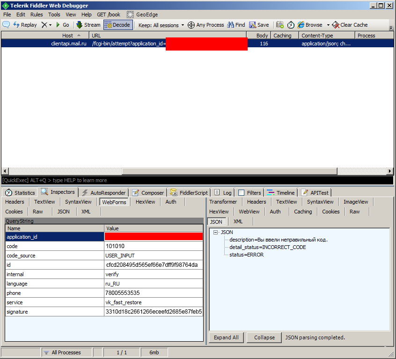This screenshot has width=396, height=359.
Task: Replay the selected session
Action: [x=25, y=25]
